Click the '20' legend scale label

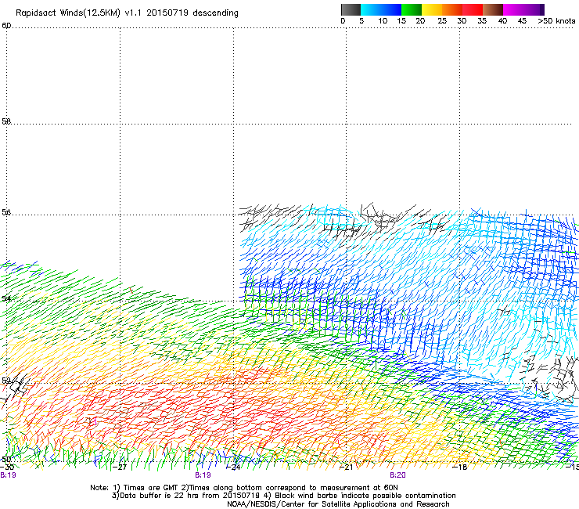click(420, 20)
